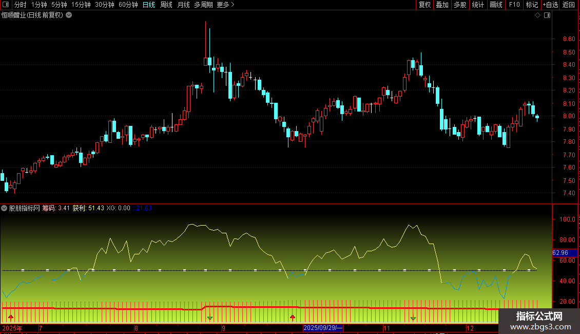Click the green down-arrow signal in November
580x334 pixels.
[413, 318]
